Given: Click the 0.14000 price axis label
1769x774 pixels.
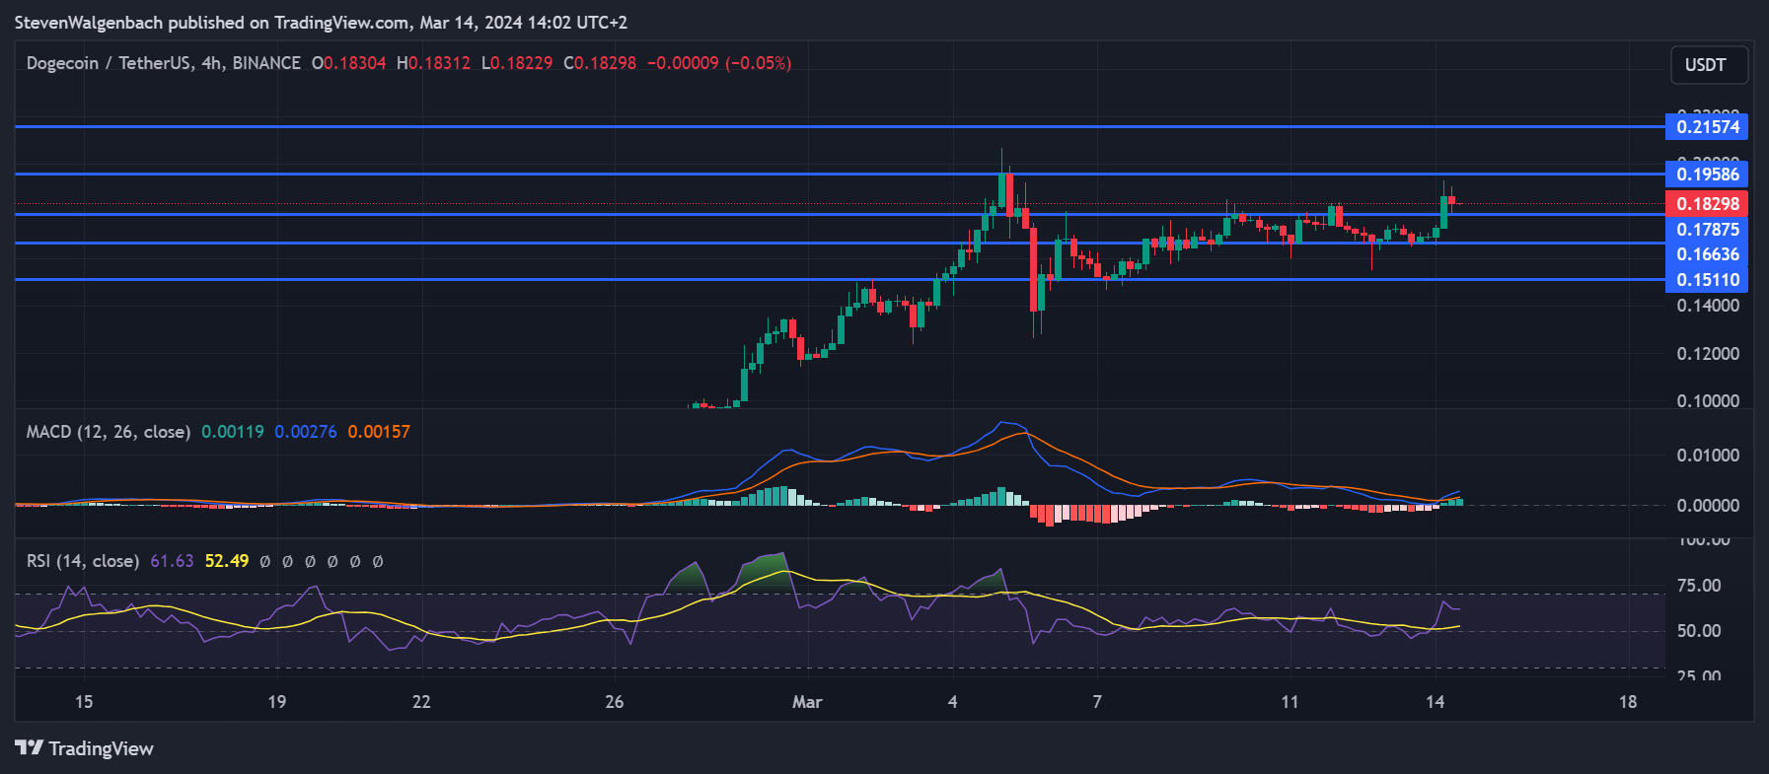Looking at the screenshot, I should tap(1708, 306).
